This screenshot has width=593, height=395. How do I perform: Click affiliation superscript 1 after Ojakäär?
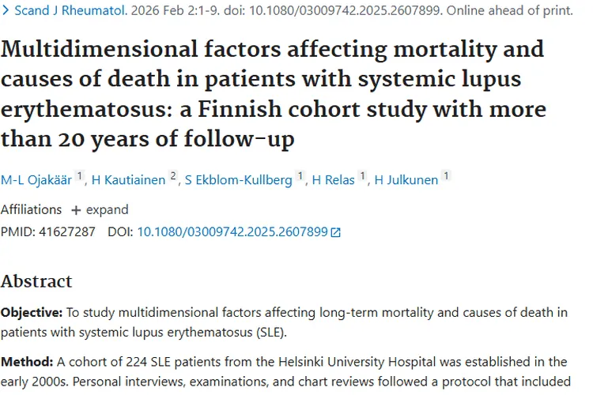[x=79, y=175]
